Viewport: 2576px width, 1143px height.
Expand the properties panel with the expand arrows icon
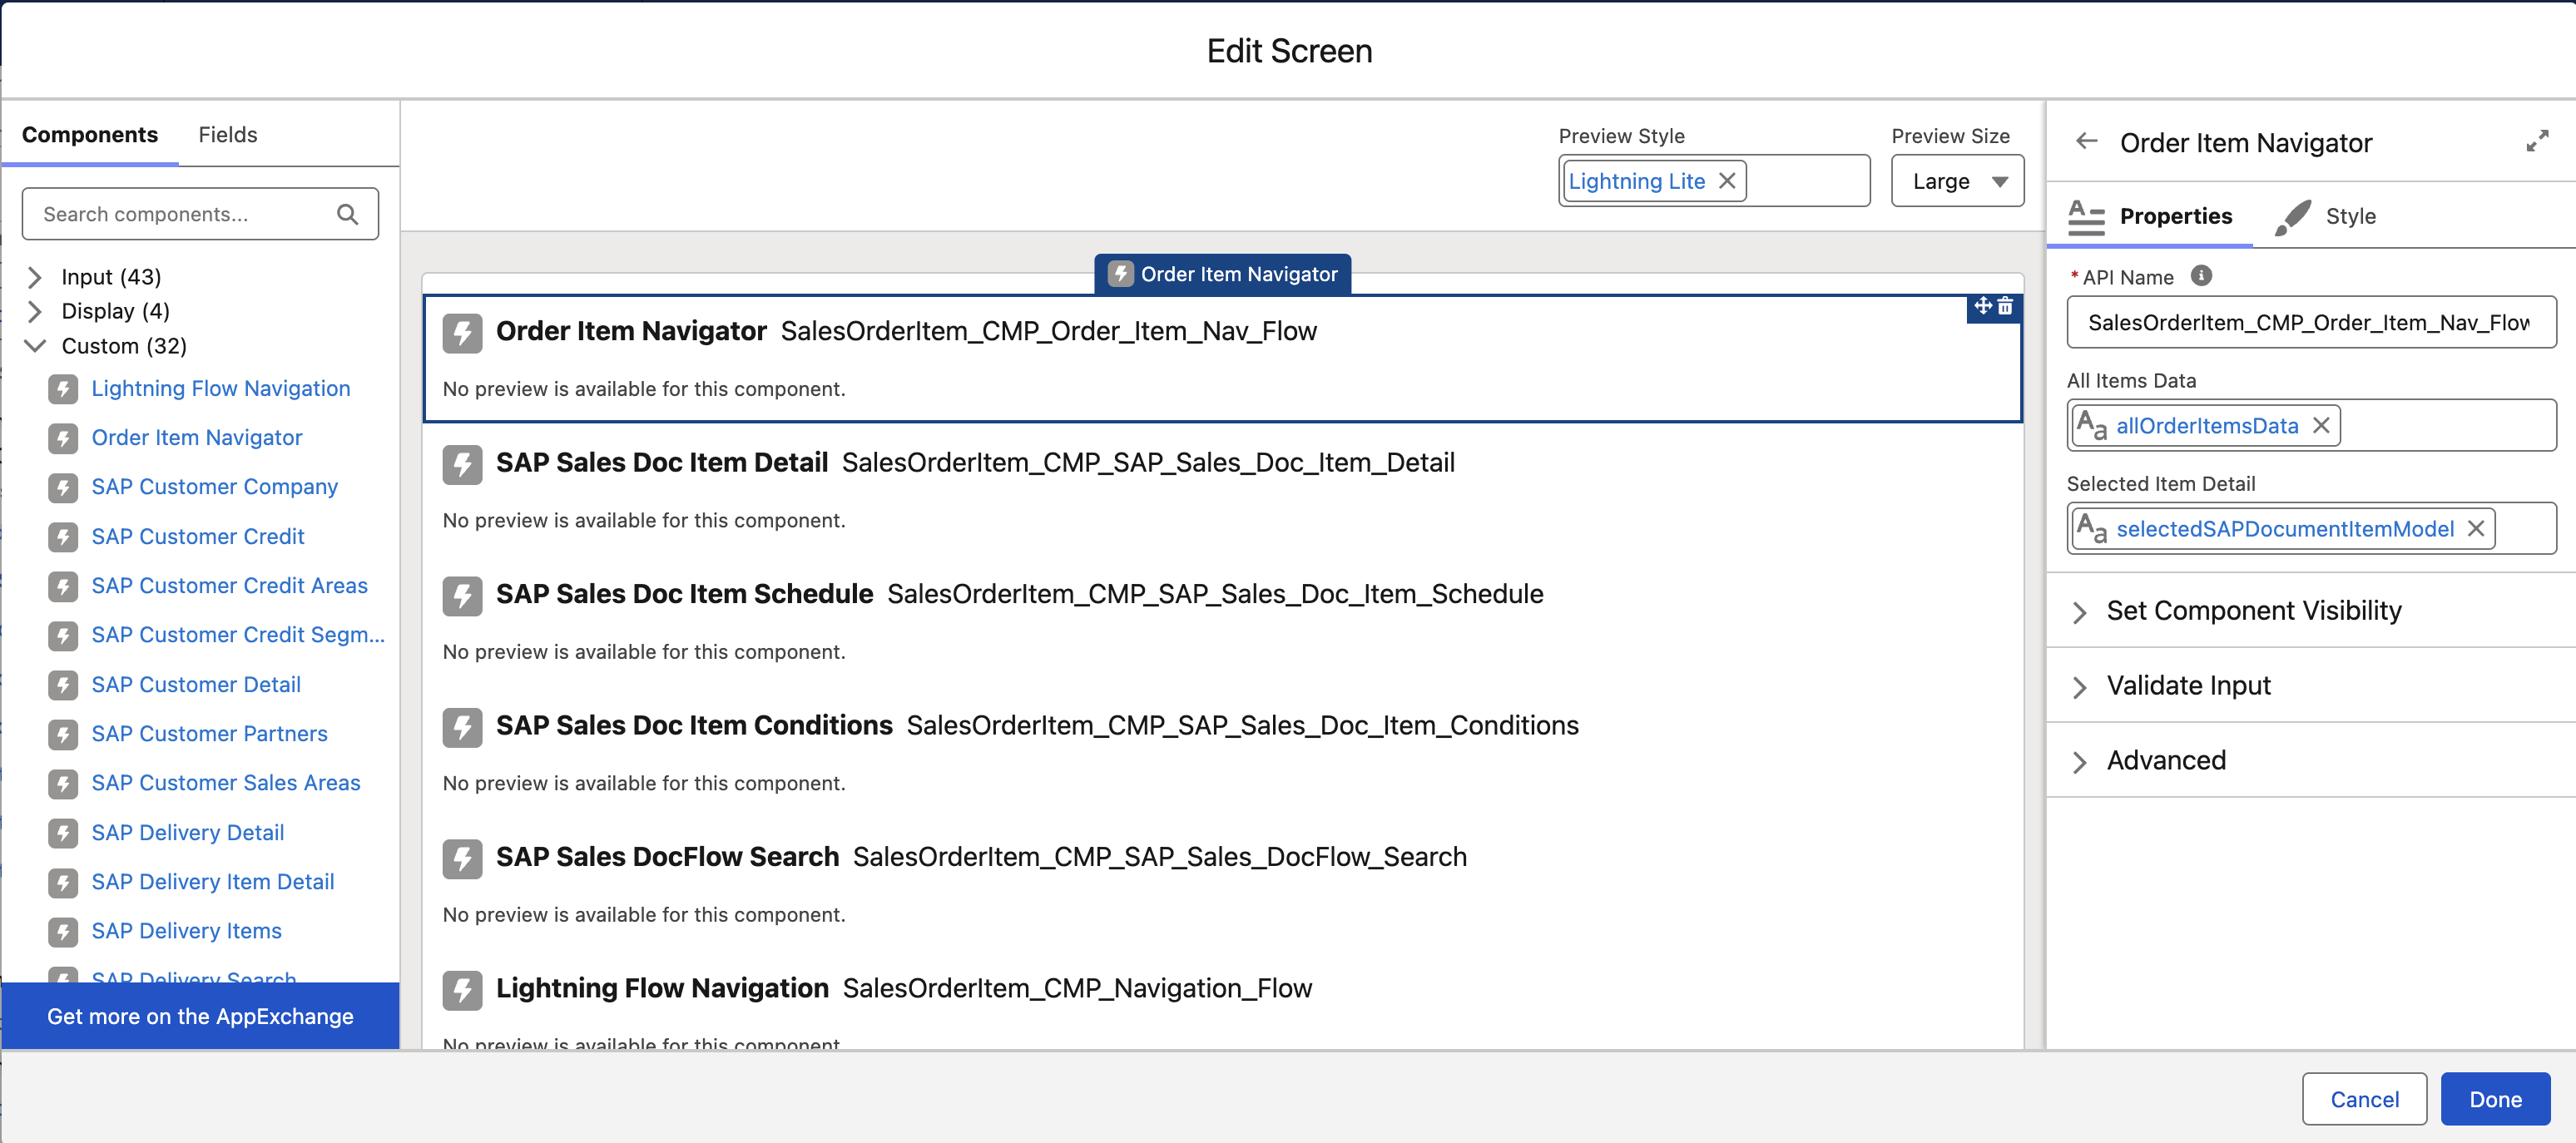coord(2536,142)
